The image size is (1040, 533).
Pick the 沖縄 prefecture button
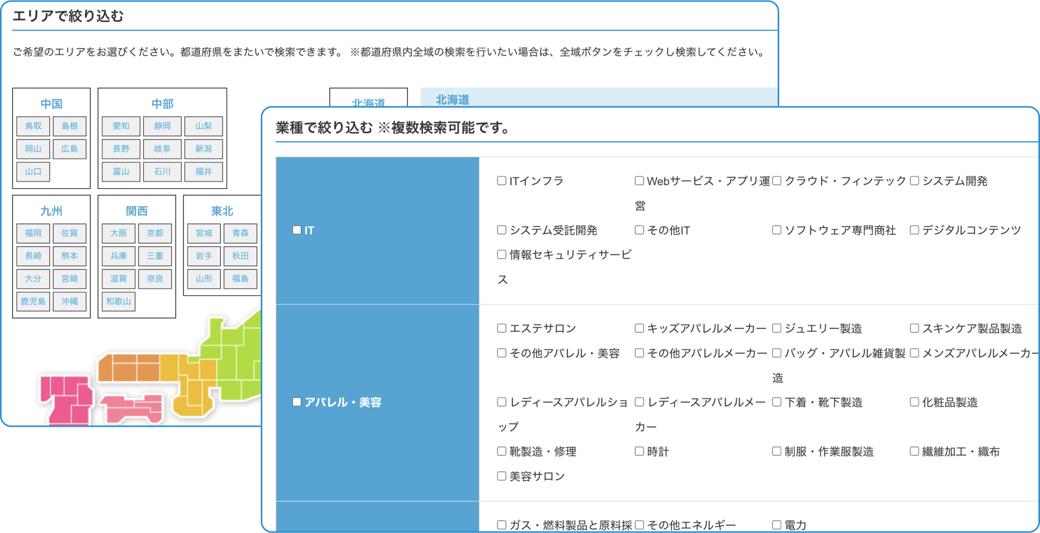(x=69, y=301)
